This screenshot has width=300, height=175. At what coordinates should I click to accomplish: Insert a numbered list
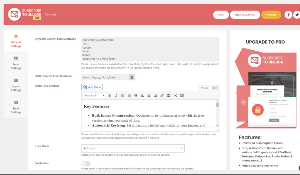point(129,95)
